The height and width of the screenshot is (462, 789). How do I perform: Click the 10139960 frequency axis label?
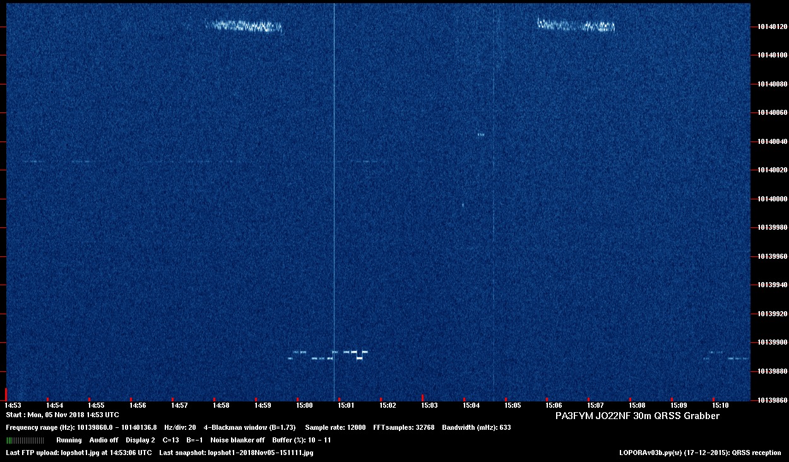(x=772, y=256)
